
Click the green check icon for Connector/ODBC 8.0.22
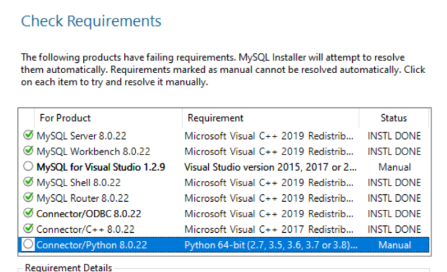28,213
